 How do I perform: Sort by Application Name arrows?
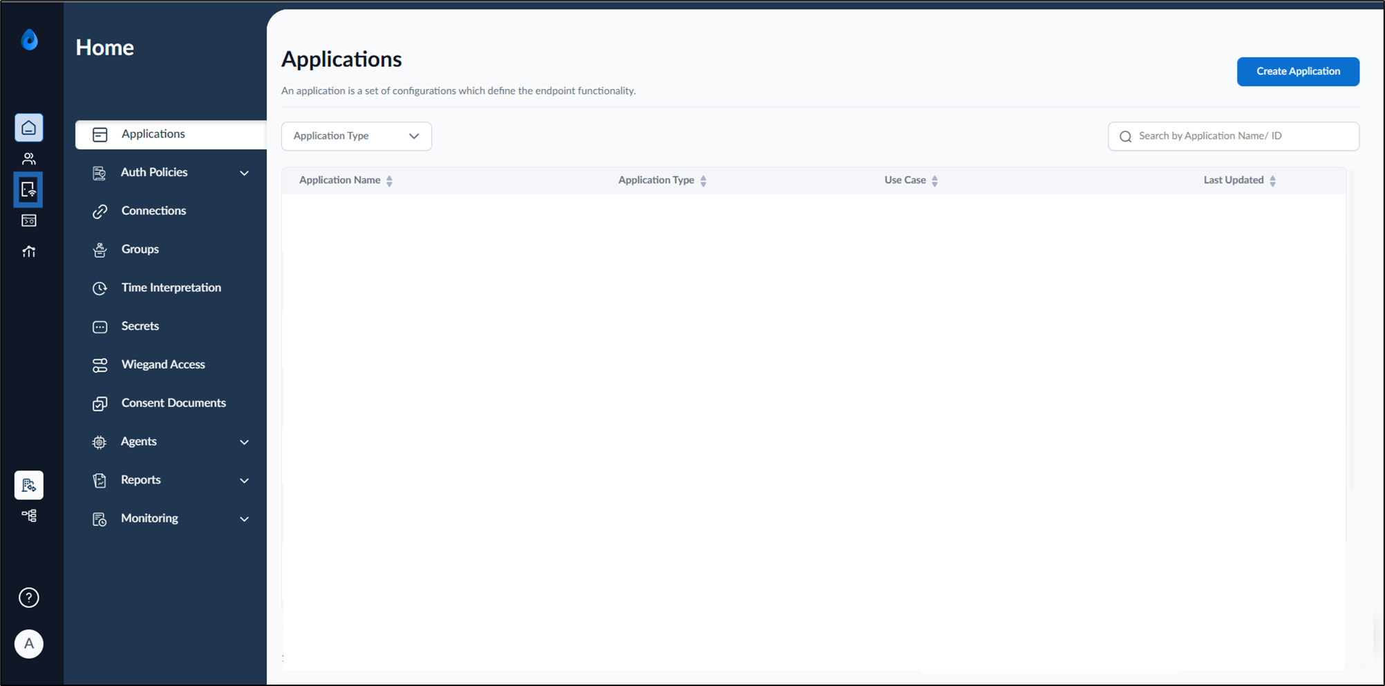click(390, 181)
